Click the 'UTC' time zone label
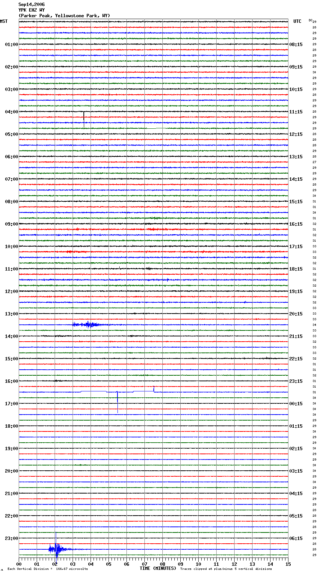This screenshot has height=574, width=318. click(297, 21)
